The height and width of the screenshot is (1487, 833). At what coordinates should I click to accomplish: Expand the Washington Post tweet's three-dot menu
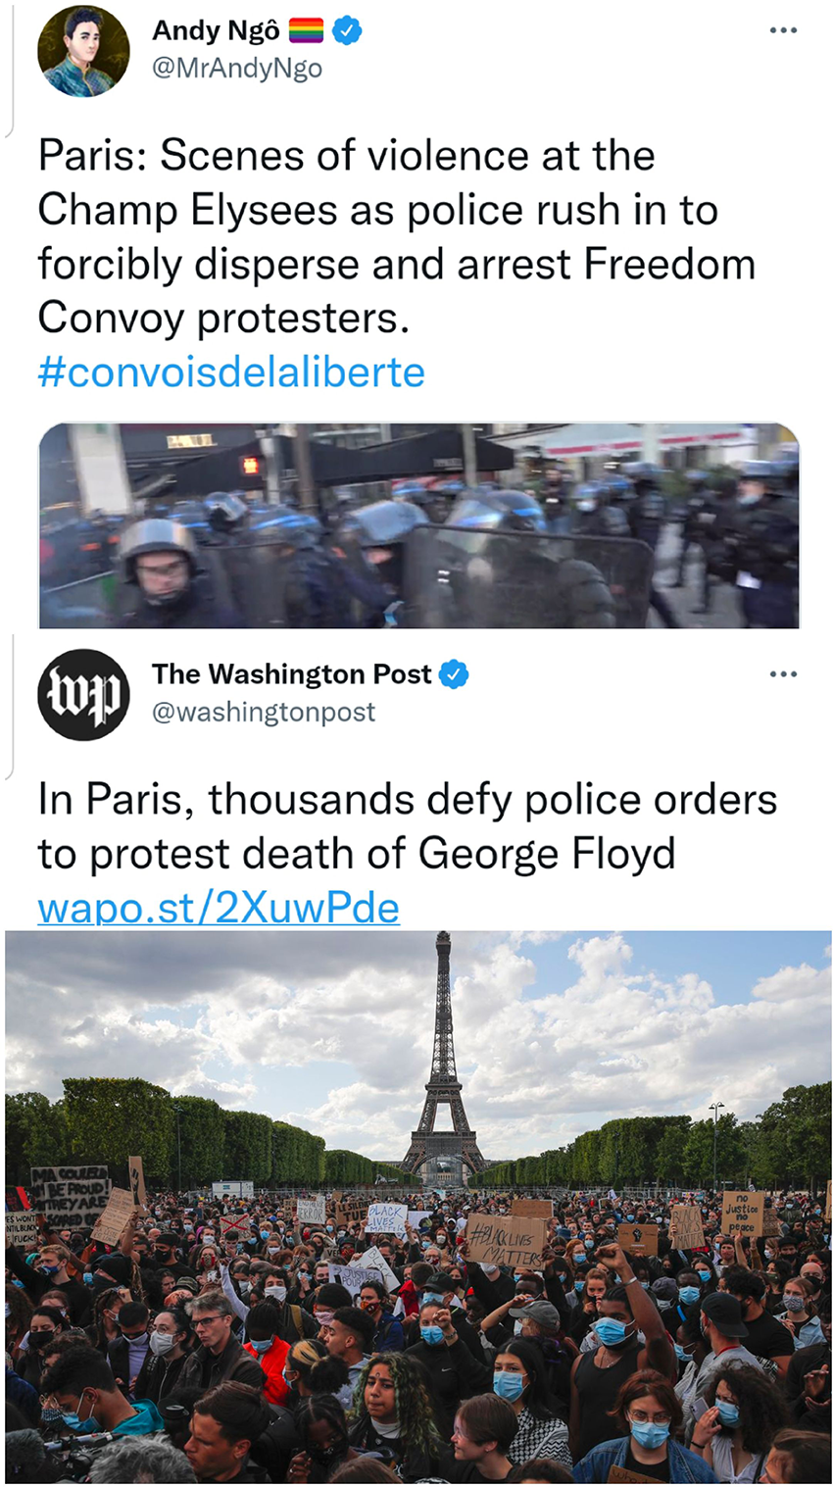click(783, 674)
